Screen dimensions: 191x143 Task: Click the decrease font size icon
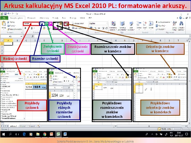coord(50,24)
